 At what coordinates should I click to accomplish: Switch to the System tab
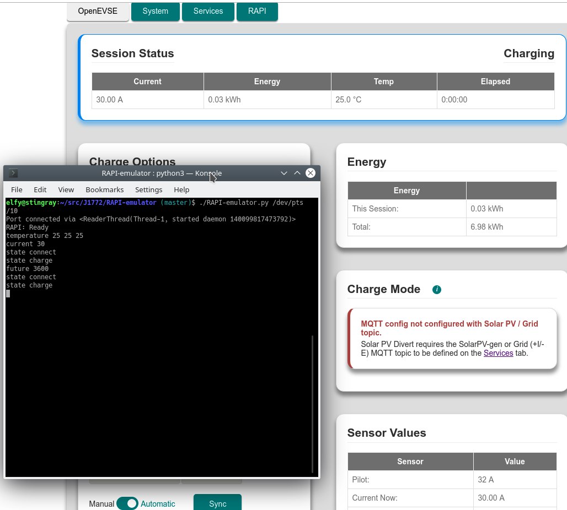pyautogui.click(x=155, y=12)
